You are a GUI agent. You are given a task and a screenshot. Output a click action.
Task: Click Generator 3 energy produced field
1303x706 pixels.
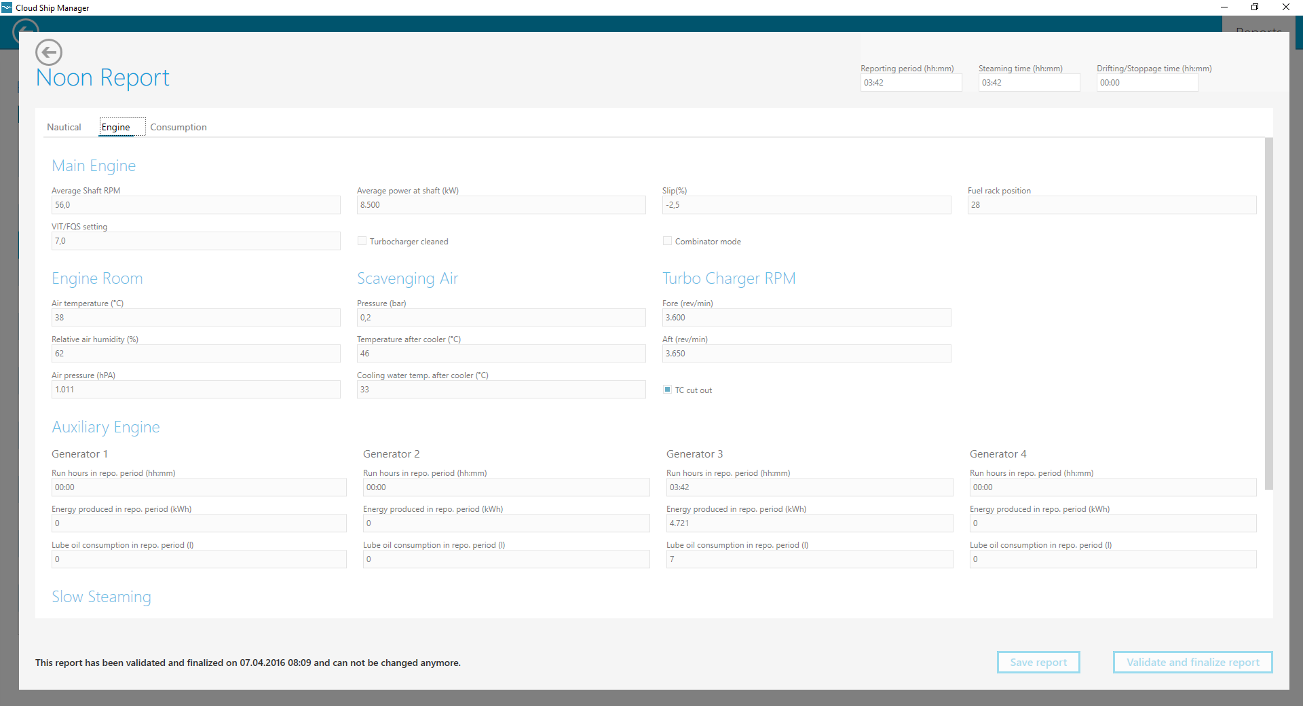[x=809, y=523]
